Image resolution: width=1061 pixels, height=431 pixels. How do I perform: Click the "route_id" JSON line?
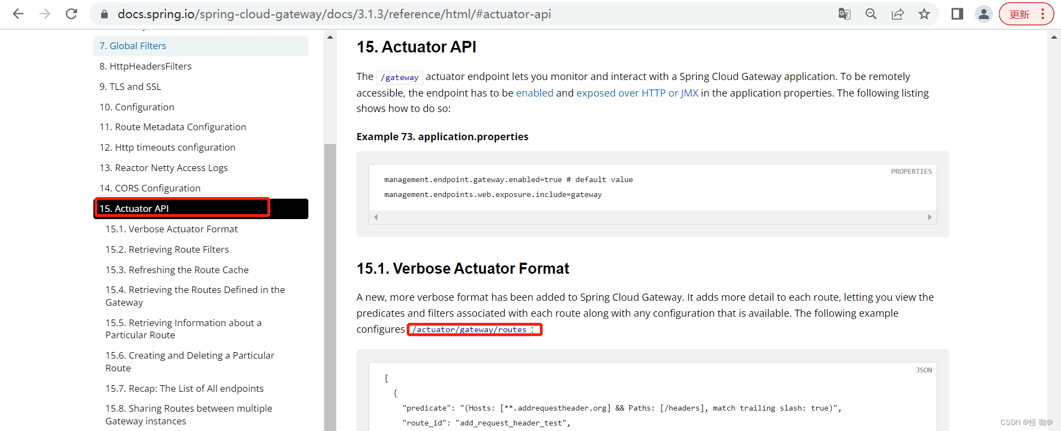click(x=486, y=423)
